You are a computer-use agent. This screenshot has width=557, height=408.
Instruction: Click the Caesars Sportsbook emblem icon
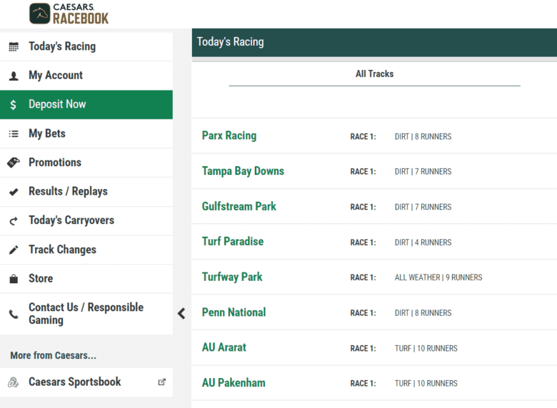click(13, 382)
